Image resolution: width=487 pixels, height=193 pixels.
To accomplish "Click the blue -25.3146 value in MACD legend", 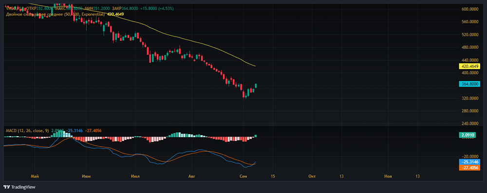I will click(74, 131).
